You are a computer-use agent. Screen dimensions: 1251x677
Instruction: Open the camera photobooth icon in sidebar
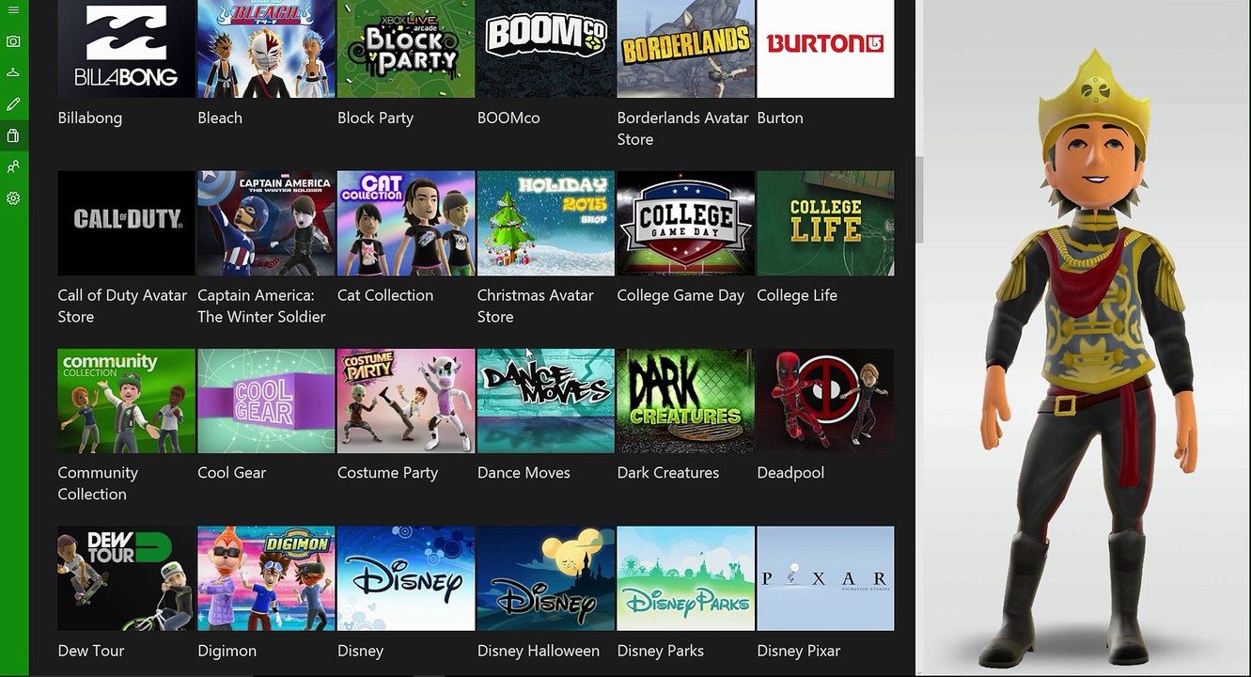(x=13, y=41)
